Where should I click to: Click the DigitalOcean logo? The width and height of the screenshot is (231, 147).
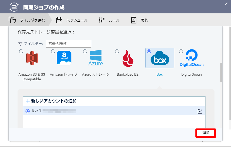192,58
